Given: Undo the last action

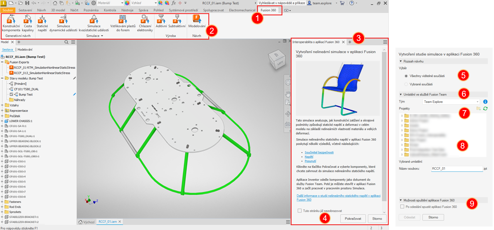Looking at the screenshot, I should pyautogui.click(x=34, y=3).
